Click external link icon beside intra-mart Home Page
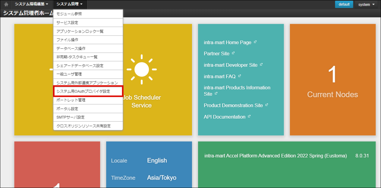Viewport: 381px width, 188px height. click(x=255, y=42)
